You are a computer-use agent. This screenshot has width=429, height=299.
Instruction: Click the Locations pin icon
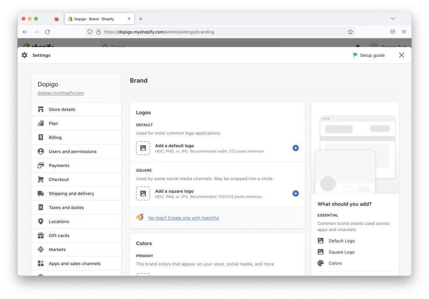tap(41, 221)
